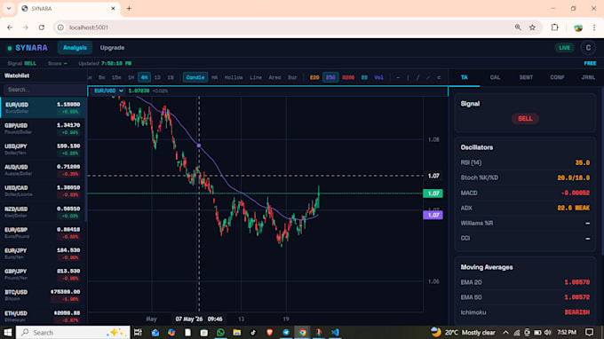
Task: Open Copilot from taskbar
Action: pyautogui.click(x=171, y=332)
